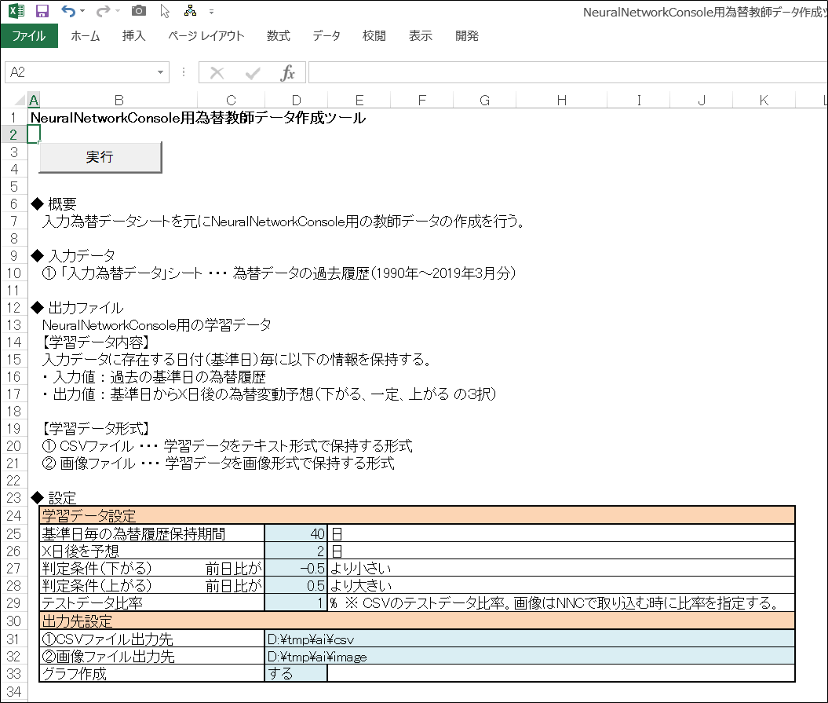The width and height of the screenshot is (828, 703).
Task: Select column H header
Action: [x=562, y=100]
